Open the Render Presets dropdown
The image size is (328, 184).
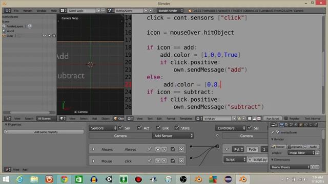tap(290, 167)
